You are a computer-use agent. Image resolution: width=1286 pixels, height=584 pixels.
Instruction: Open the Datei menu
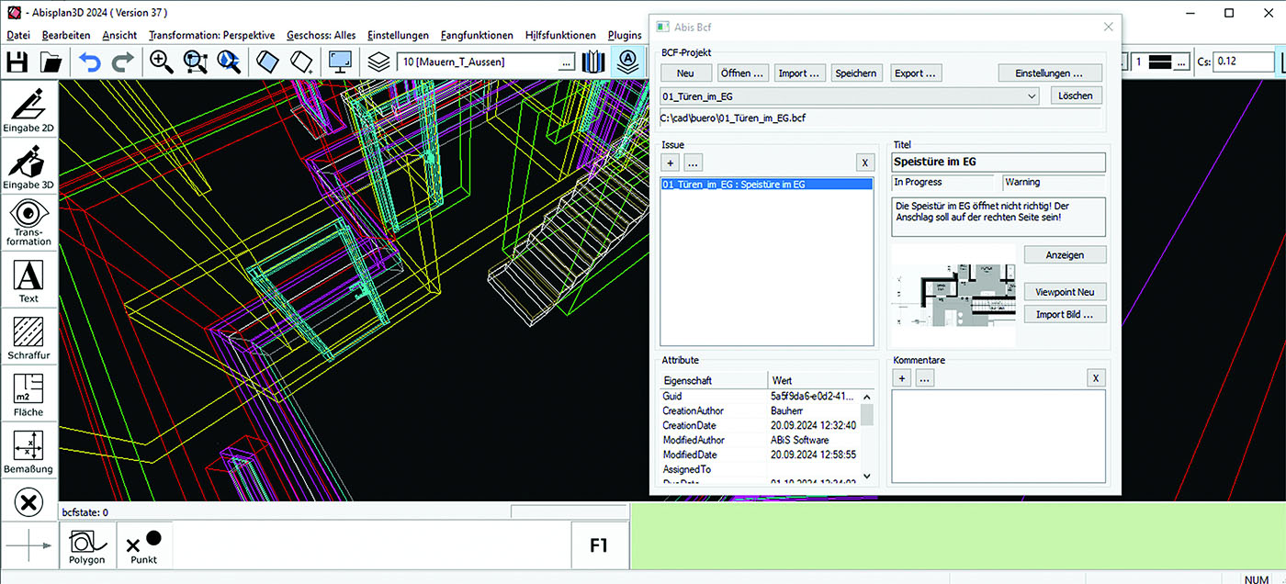[18, 35]
